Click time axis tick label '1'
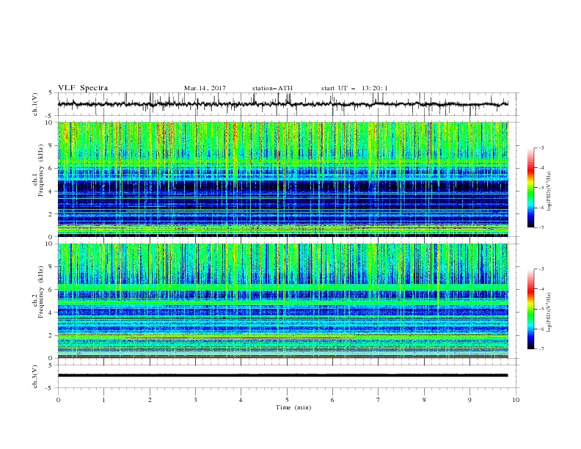This screenshot has width=581, height=449. point(103,400)
